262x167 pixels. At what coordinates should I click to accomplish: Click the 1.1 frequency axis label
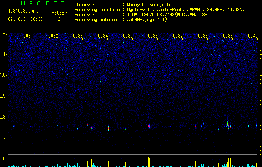(4, 54)
